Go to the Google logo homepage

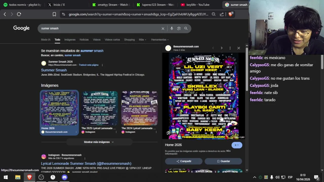click(22, 28)
